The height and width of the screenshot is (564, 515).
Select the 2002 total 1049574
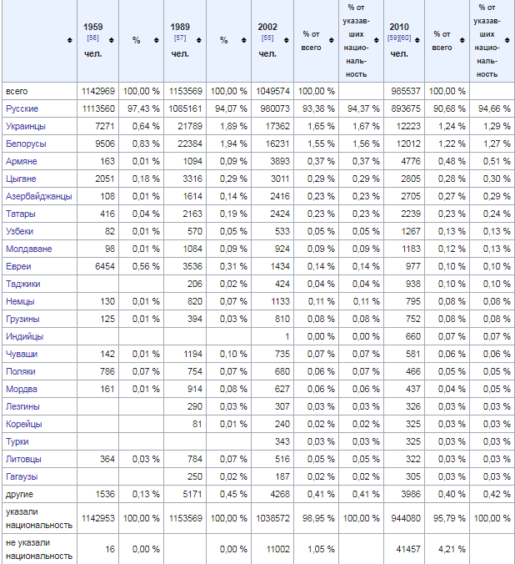pyautogui.click(x=272, y=91)
